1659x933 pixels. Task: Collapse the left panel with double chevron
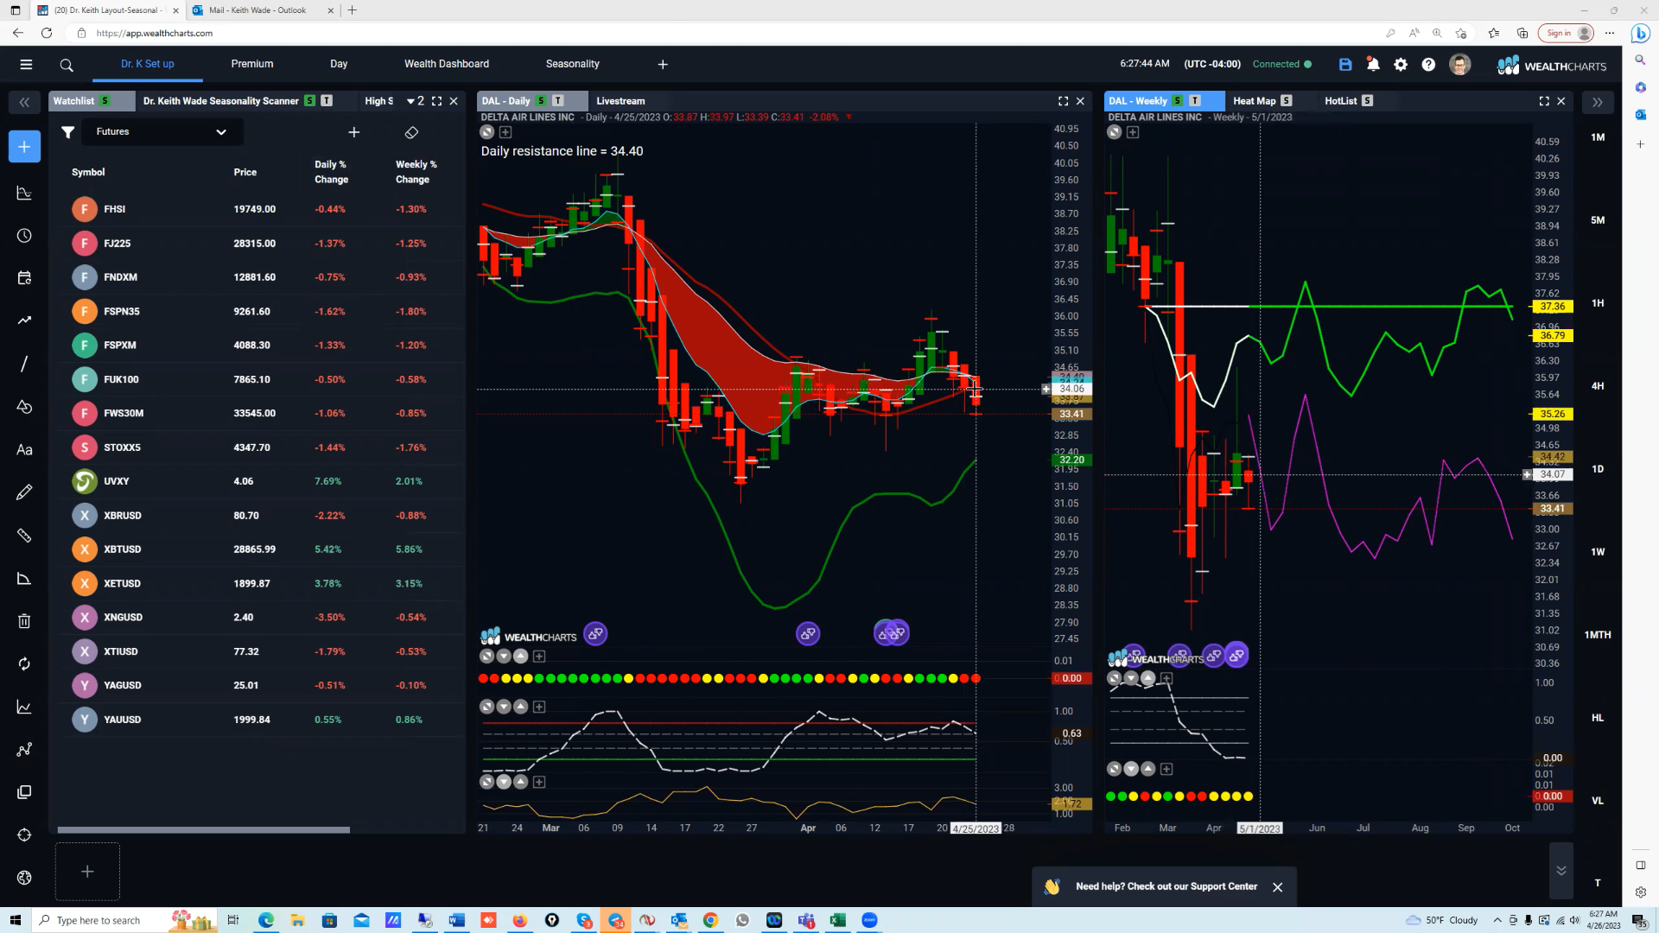(24, 102)
